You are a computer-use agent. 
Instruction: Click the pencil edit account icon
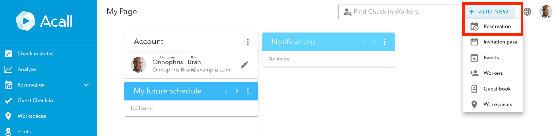245,65
